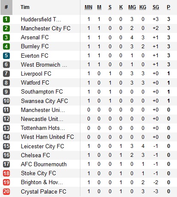
Task: Sort by the P points column header
Action: pyautogui.click(x=168, y=7)
